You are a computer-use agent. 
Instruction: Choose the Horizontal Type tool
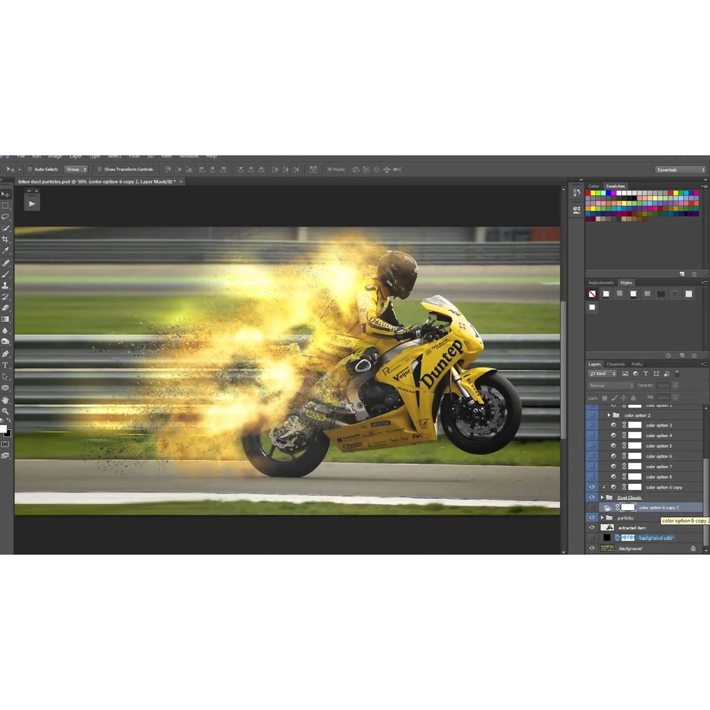point(6,365)
